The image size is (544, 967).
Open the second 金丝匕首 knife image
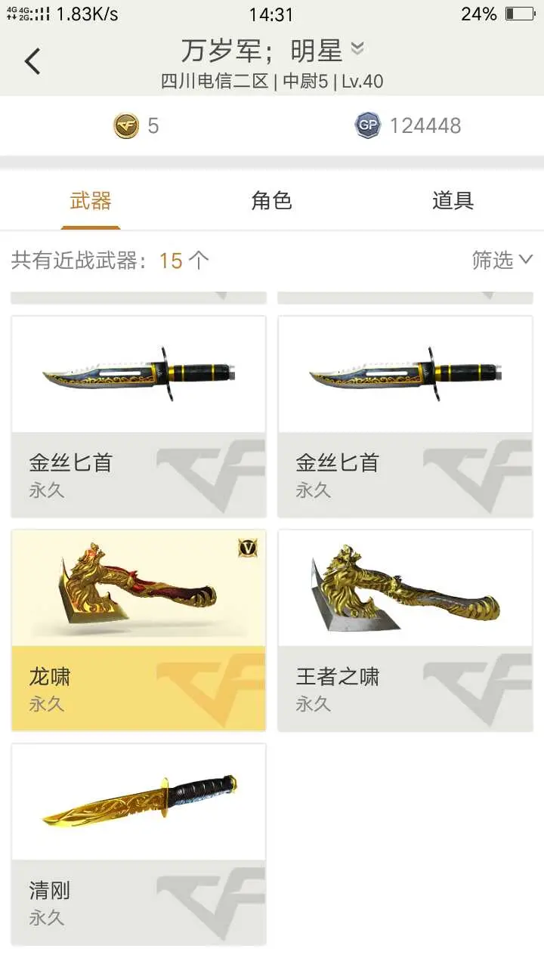[406, 374]
